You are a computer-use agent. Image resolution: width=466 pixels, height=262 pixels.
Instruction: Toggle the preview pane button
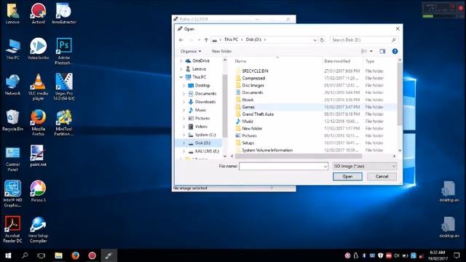click(x=382, y=52)
